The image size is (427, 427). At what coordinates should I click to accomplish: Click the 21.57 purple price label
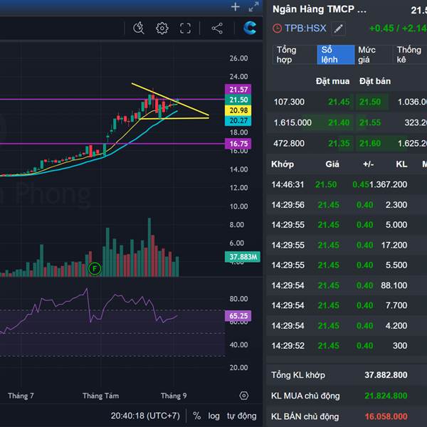click(238, 90)
